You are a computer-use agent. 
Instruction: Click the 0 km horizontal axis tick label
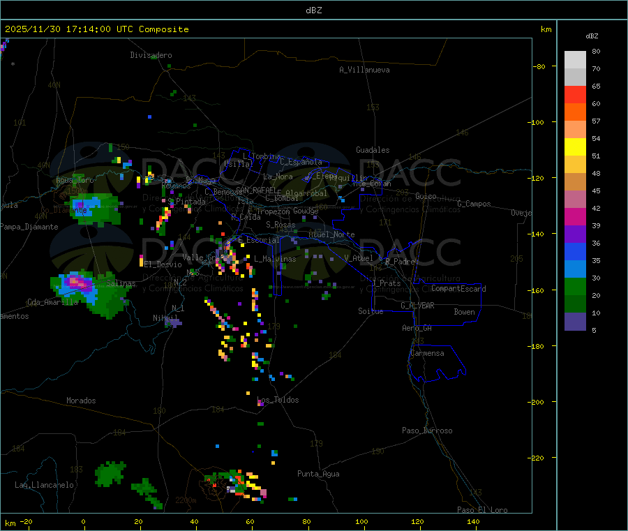tap(83, 521)
